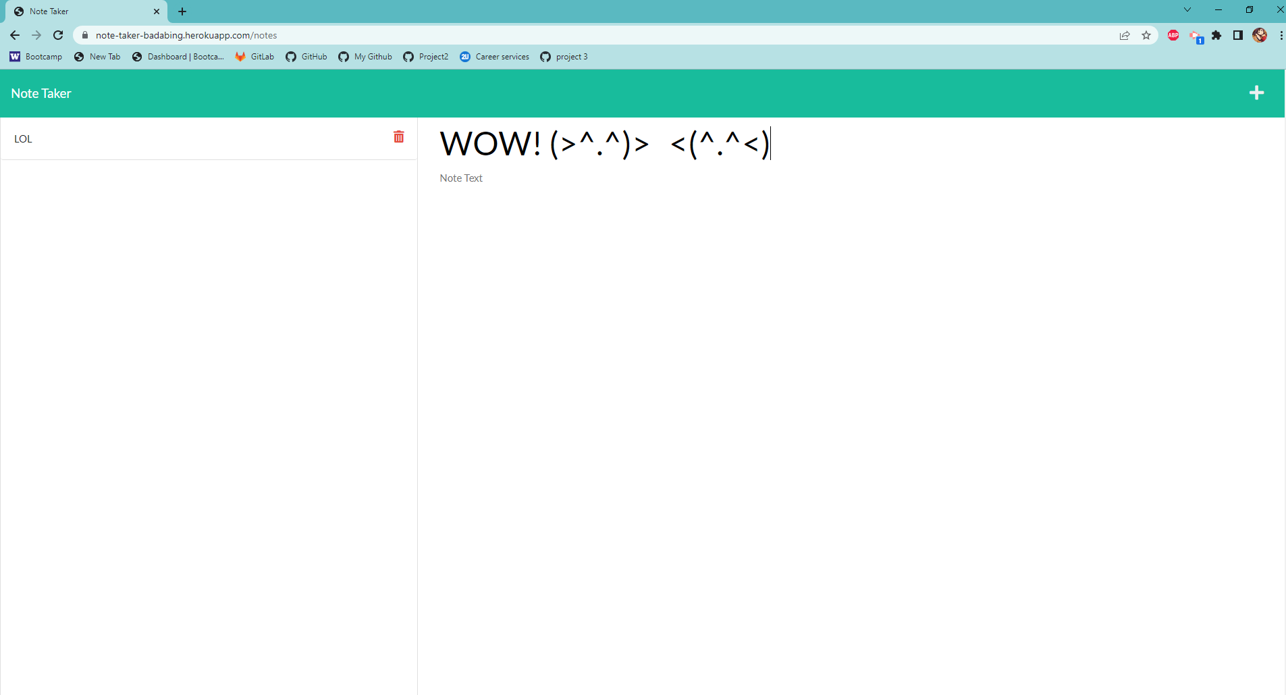Open the Chrome three-dot menu

coord(1281,34)
